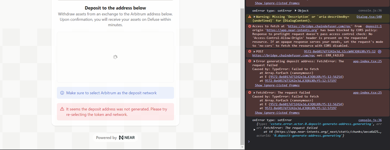Expand the Missing Description warning message
The width and height of the screenshot is (390, 150).
[x=254, y=17]
